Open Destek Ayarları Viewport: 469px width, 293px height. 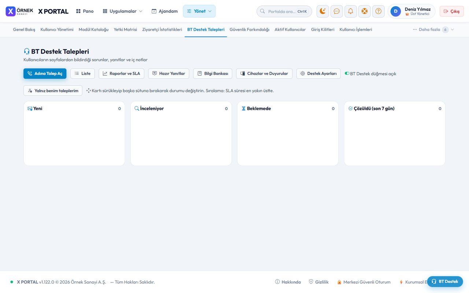(x=318, y=74)
